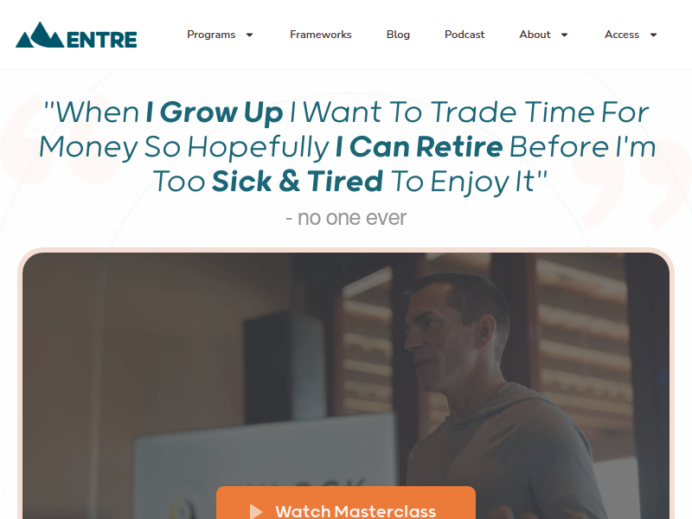
Task: Open the Programs menu item
Action: [x=211, y=35]
